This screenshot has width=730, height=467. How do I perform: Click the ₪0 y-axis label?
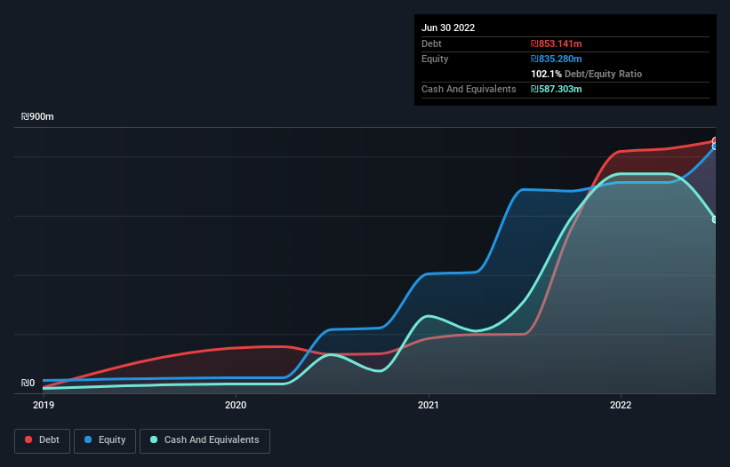pos(28,383)
